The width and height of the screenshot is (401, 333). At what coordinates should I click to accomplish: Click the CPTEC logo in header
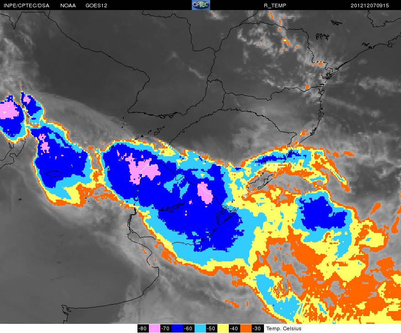pyautogui.click(x=201, y=5)
